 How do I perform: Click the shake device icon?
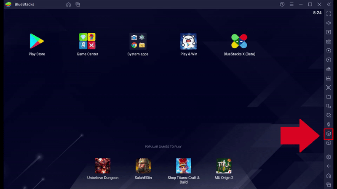coord(329,115)
